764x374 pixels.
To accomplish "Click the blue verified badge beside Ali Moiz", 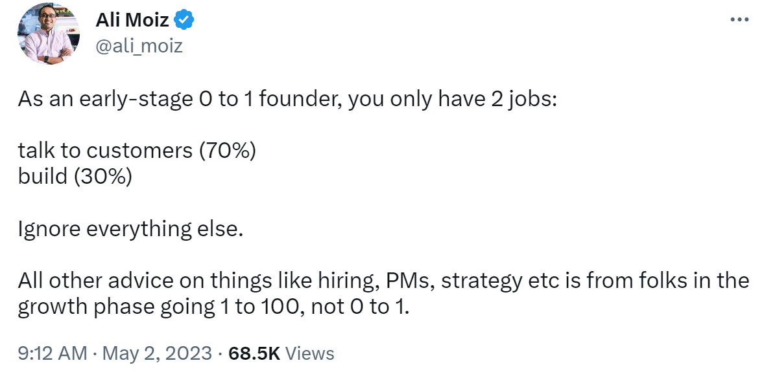I will point(185,20).
